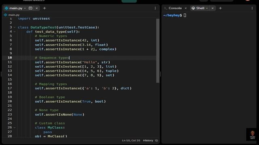Click the "pass" statement on line 27

(x=48, y=132)
